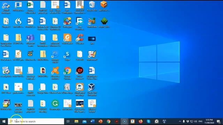Select the Lab Configuring Word document icon

tap(67, 7)
